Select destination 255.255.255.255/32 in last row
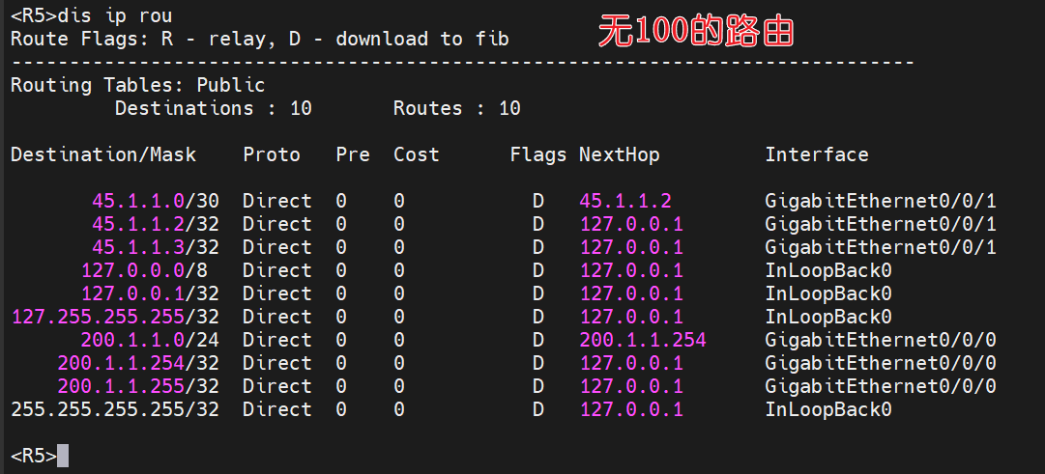This screenshot has width=1045, height=474. pyautogui.click(x=115, y=409)
